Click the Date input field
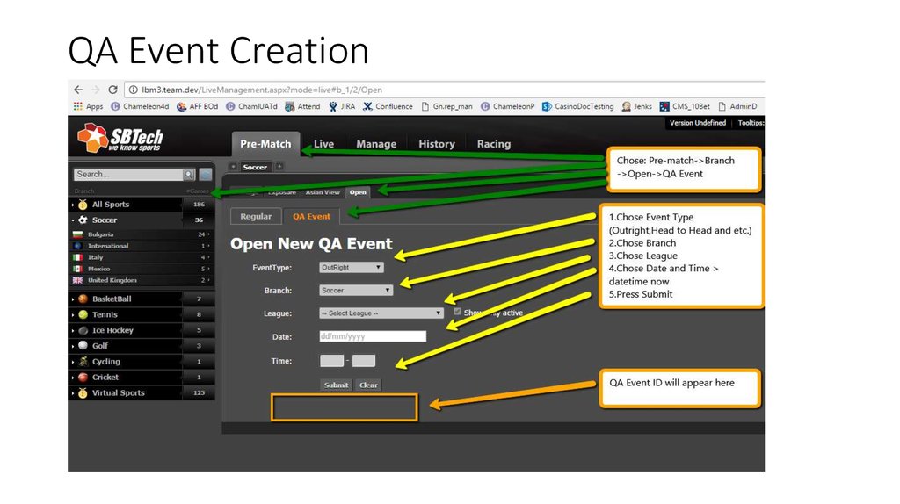This screenshot has width=900, height=504. [x=372, y=336]
